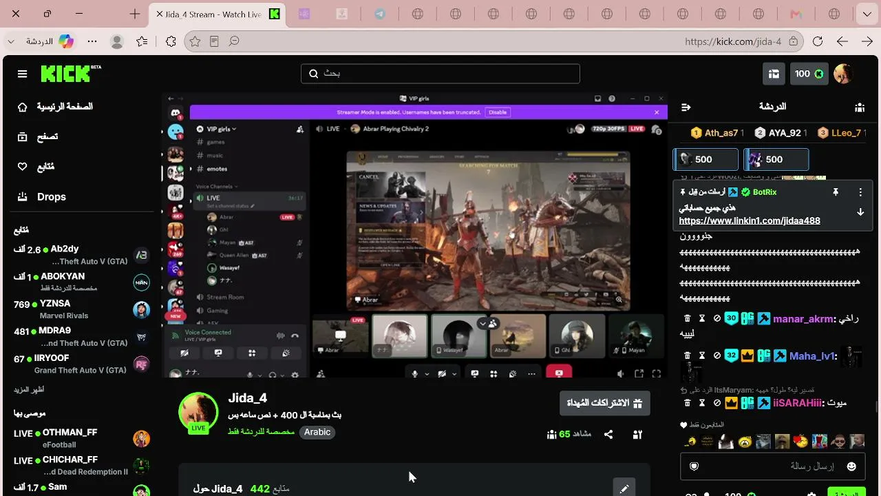Open the emoji picker in chat
The image size is (881, 496).
[851, 466]
